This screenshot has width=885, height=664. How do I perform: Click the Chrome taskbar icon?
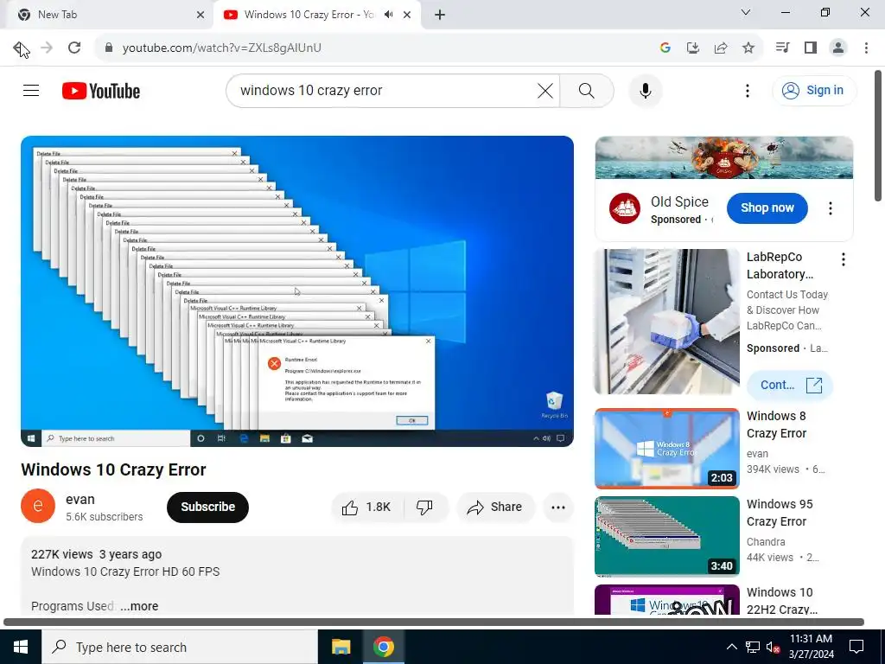[383, 647]
